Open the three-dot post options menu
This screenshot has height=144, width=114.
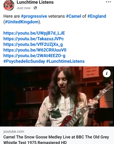pyautogui.click(x=108, y=2)
